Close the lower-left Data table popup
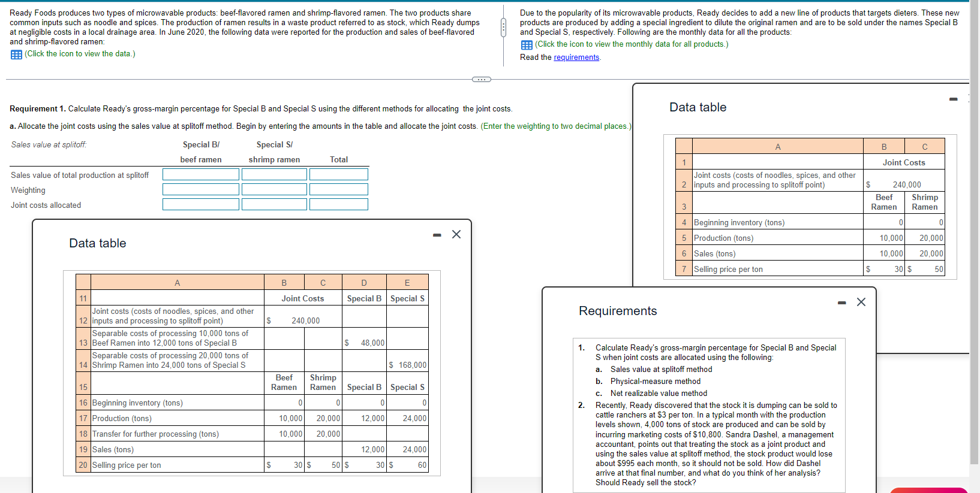 pyautogui.click(x=456, y=234)
